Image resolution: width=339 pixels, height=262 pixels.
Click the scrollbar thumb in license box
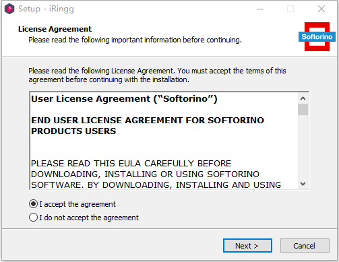[303, 109]
